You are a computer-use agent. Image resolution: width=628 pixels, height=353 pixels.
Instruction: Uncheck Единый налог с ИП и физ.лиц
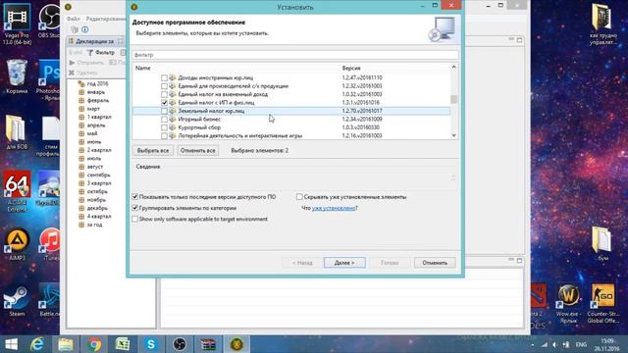click(164, 102)
